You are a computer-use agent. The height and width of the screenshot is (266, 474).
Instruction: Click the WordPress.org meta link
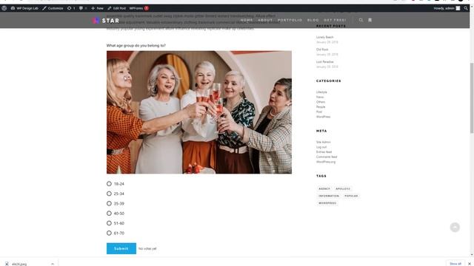326,162
